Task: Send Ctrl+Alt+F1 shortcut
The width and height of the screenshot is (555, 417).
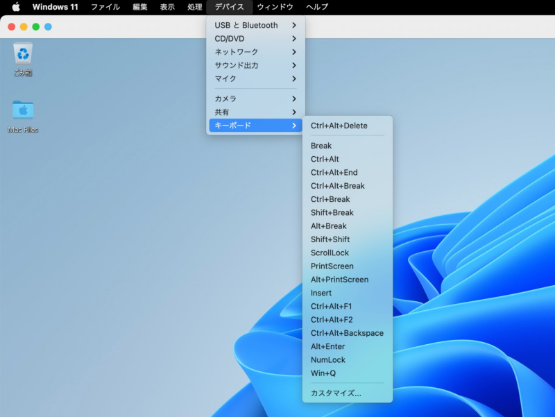Action: point(348,306)
